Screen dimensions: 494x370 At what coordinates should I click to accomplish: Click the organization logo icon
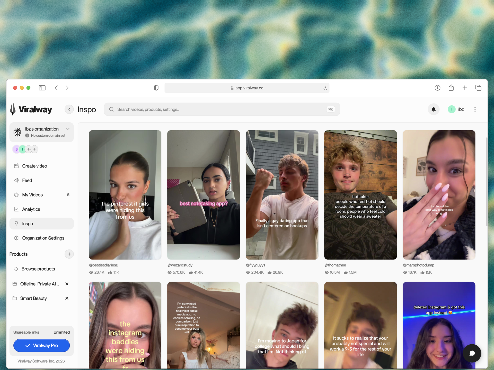pyautogui.click(x=17, y=132)
